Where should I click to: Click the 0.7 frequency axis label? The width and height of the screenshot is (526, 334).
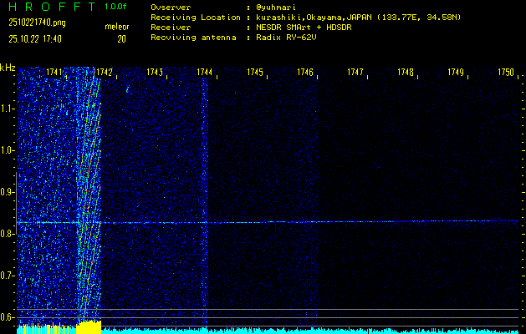8,275
